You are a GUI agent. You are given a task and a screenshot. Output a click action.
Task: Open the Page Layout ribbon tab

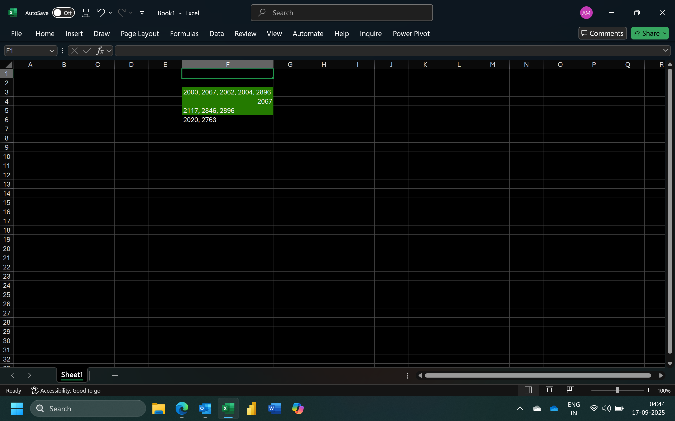(139, 33)
